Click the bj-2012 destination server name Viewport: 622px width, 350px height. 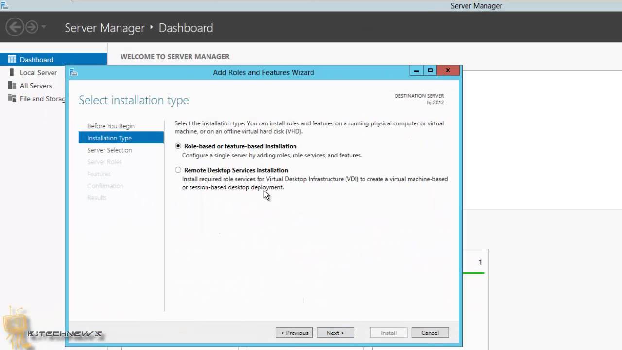436,102
